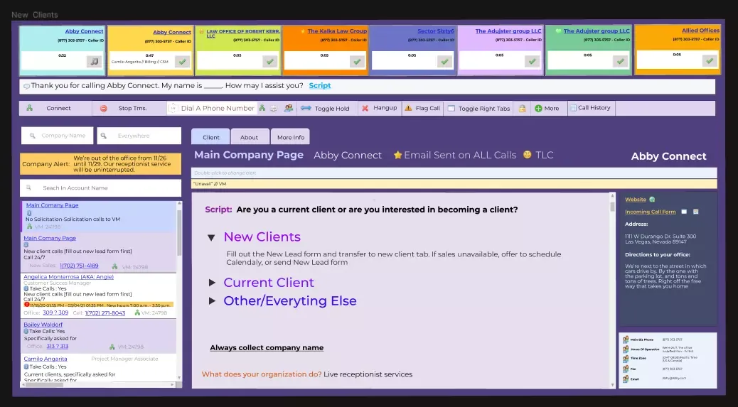The width and height of the screenshot is (738, 407).
Task: Flag the current call
Action: coord(422,108)
